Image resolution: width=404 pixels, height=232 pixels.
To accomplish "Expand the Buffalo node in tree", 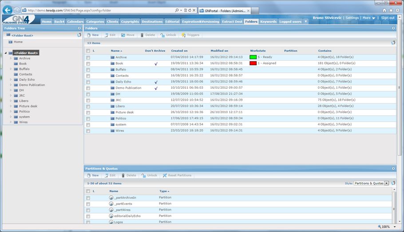I will tap(11, 69).
